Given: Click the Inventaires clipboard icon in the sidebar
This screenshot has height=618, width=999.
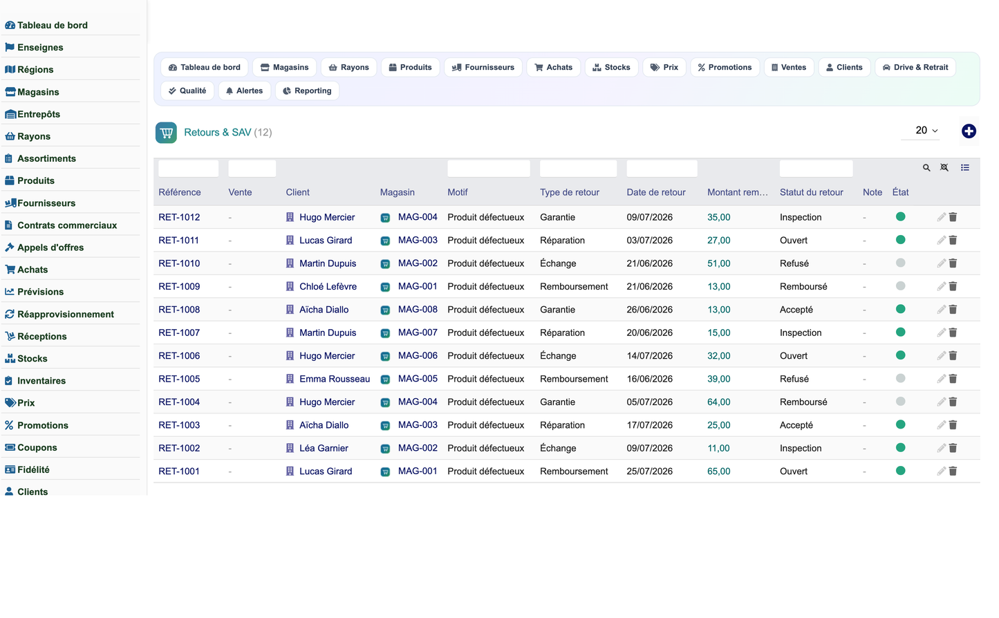Looking at the screenshot, I should tap(9, 381).
